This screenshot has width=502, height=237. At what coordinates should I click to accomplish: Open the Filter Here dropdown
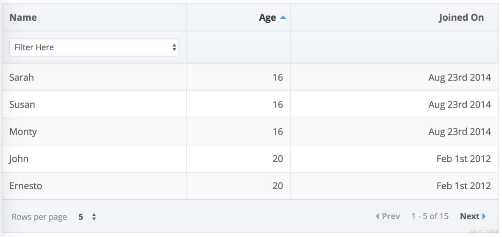click(x=94, y=47)
